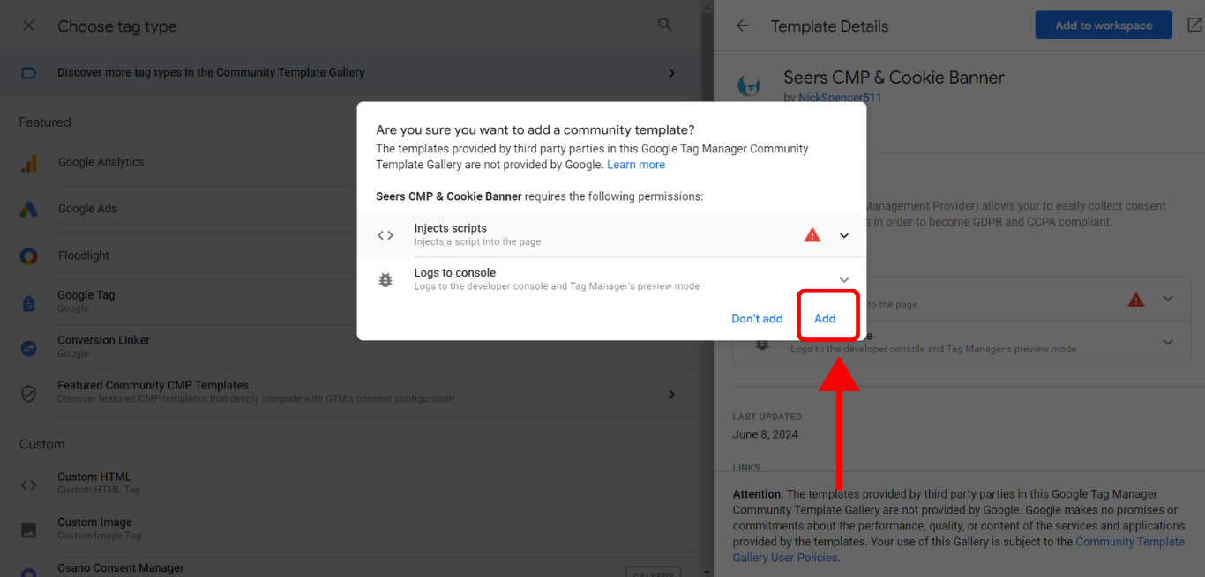Click Add to workspace button
The width and height of the screenshot is (1205, 577).
coord(1104,26)
